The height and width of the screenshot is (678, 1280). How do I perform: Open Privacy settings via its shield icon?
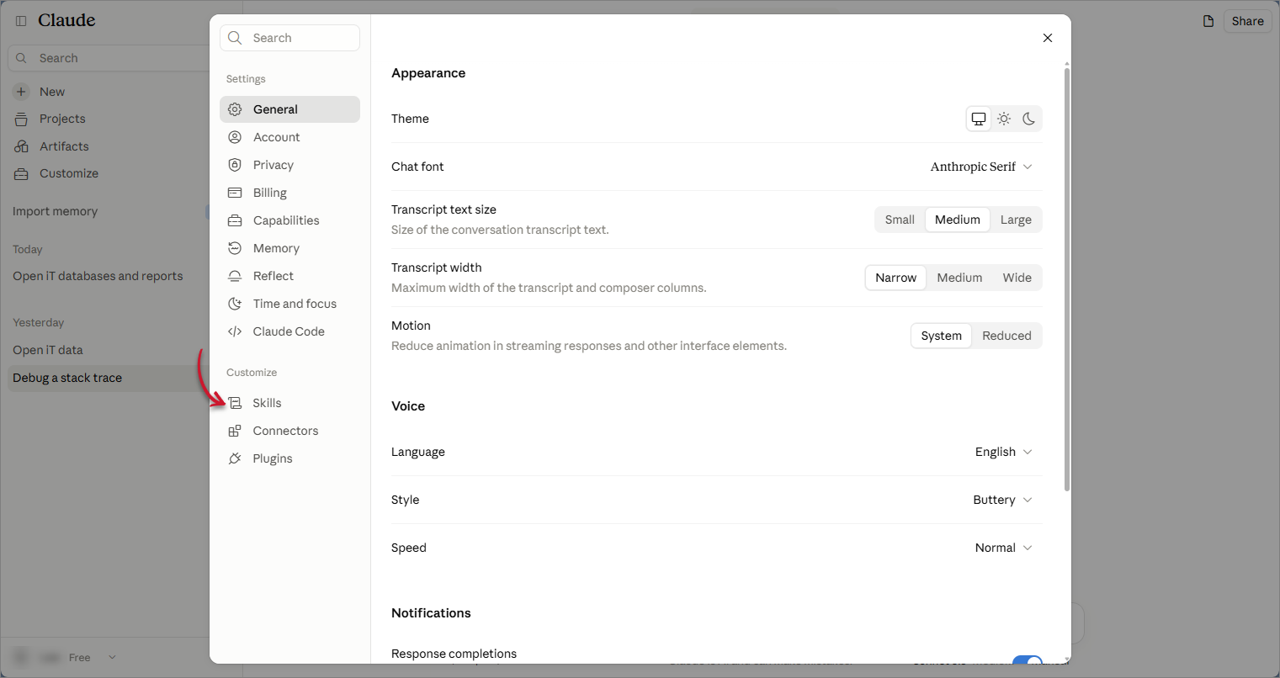pos(235,165)
